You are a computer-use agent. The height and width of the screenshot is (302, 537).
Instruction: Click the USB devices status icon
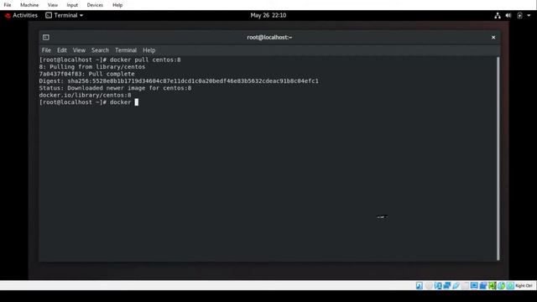point(456,286)
